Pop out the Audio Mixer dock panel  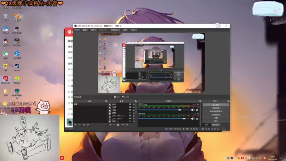point(200,101)
